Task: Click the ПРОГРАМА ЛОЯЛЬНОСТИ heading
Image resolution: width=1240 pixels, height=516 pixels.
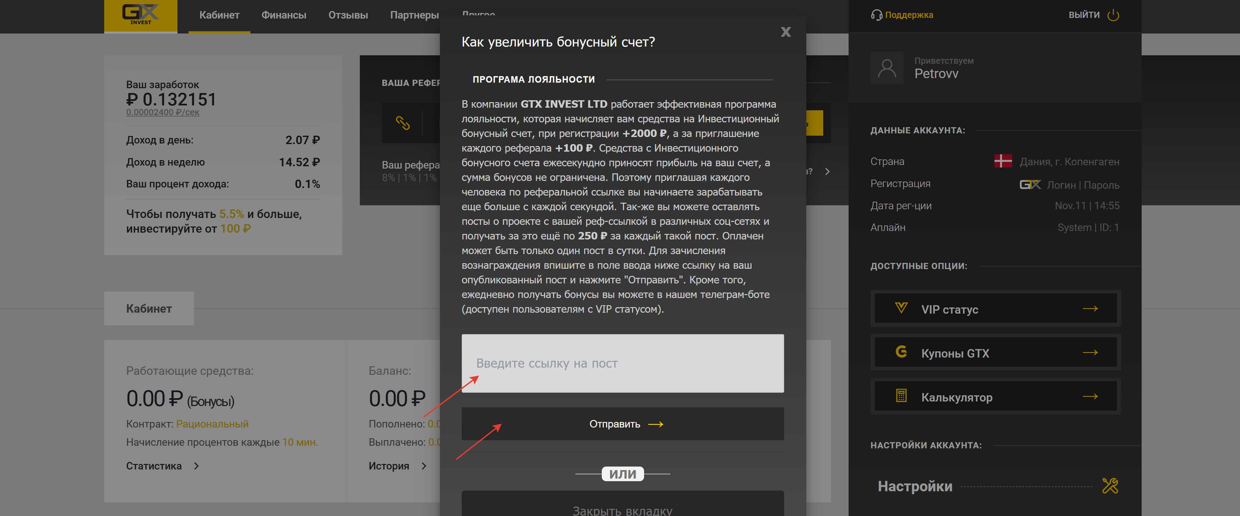Action: point(533,79)
